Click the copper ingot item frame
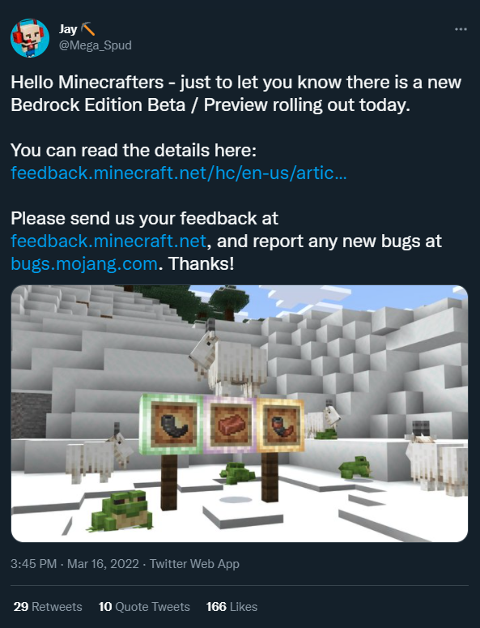The image size is (480, 628). (231, 425)
